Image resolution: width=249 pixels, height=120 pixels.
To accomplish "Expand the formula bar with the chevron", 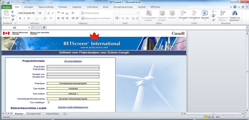I will (x=247, y=28).
